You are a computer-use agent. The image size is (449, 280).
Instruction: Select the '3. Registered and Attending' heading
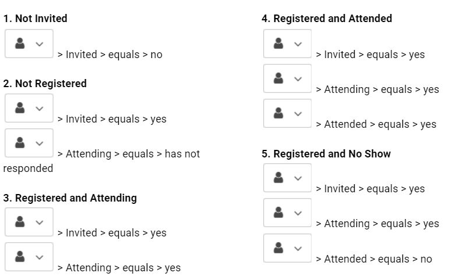pyautogui.click(x=70, y=198)
